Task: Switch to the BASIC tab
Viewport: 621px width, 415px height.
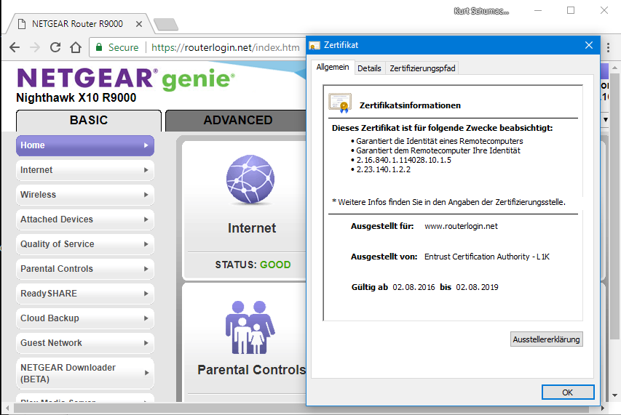Action: point(89,121)
